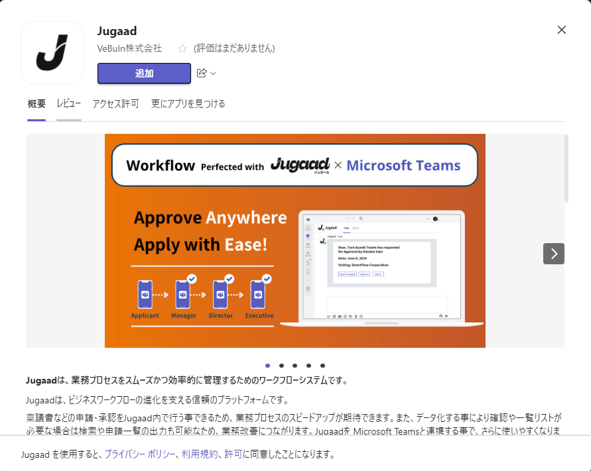The width and height of the screenshot is (591, 471).
Task: Click the Jugaad app title text
Action: (x=117, y=31)
